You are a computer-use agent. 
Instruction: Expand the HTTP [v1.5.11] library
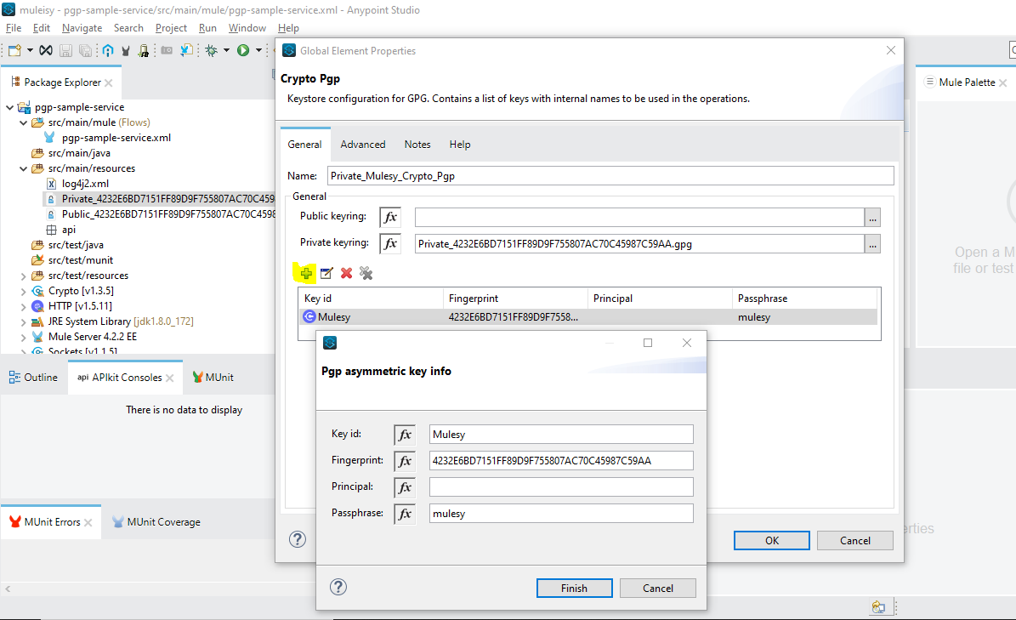pyautogui.click(x=23, y=306)
